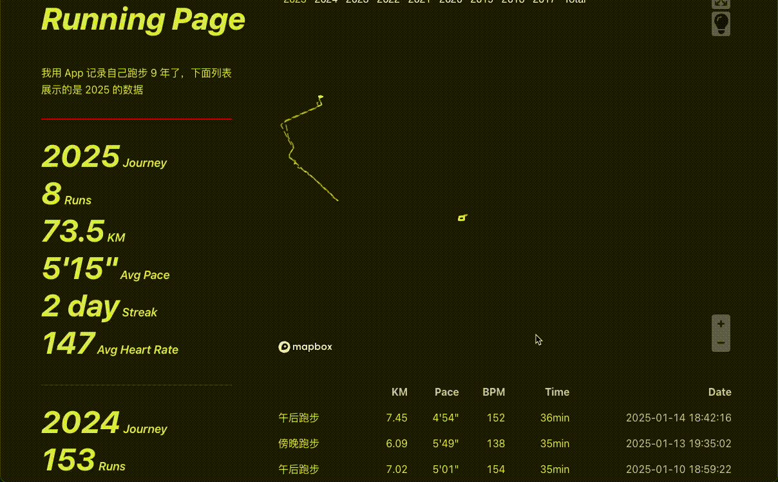Screen dimensions: 778x482
Task: Click the long yellow route on map
Action: coord(309,174)
